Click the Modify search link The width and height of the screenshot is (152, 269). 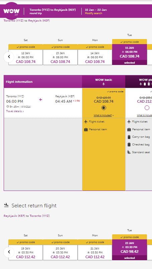(93, 13)
